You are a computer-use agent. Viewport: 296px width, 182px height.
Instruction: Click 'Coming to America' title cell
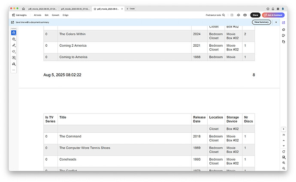click(x=124, y=57)
